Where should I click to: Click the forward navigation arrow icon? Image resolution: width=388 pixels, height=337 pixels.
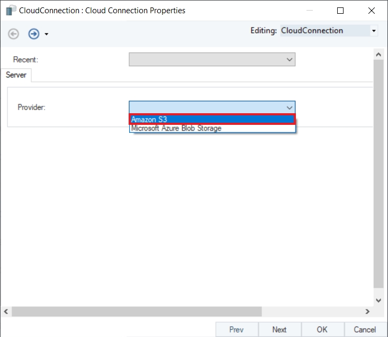[x=34, y=34]
